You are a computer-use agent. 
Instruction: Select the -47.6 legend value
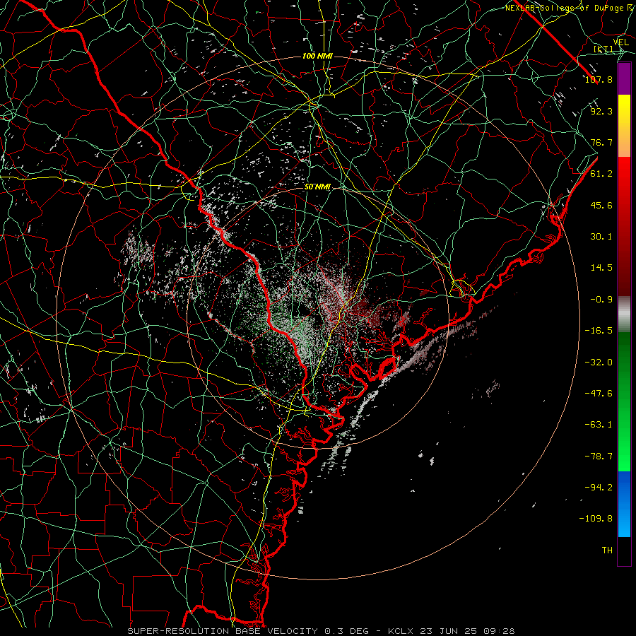point(599,394)
